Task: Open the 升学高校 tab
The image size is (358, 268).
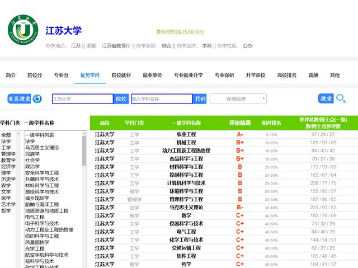Action: click(x=256, y=75)
